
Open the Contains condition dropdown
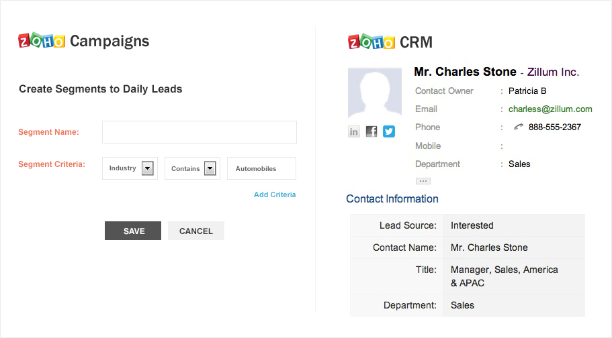(210, 168)
